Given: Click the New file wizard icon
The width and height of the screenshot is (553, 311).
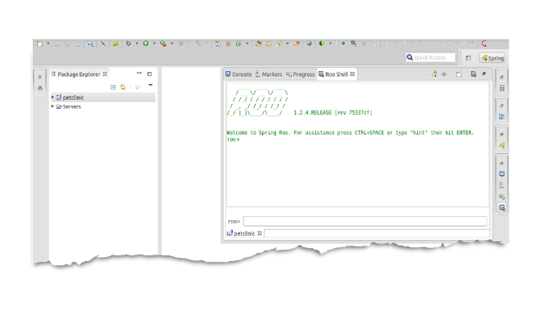Looking at the screenshot, I should coord(40,43).
